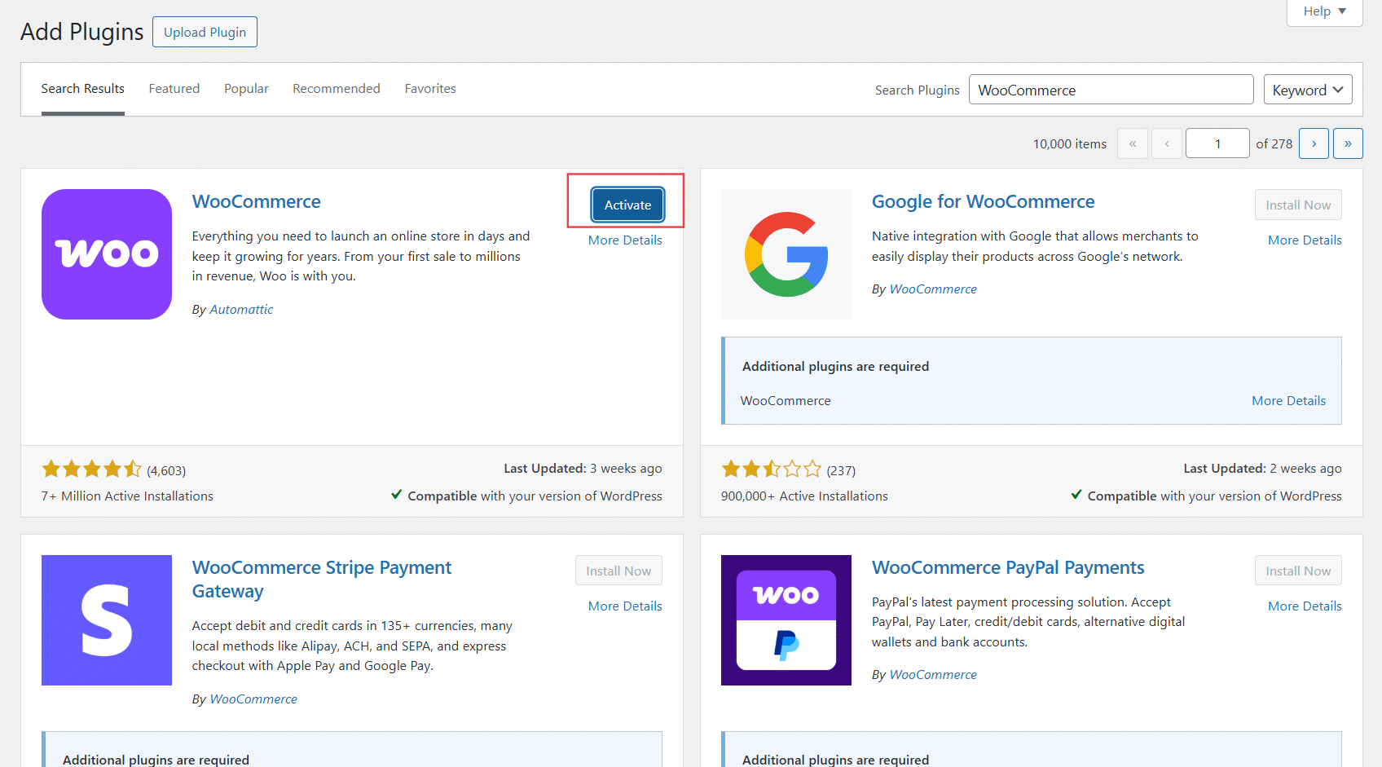
Task: Open the Keyword search type dropdown
Action: pyautogui.click(x=1307, y=90)
